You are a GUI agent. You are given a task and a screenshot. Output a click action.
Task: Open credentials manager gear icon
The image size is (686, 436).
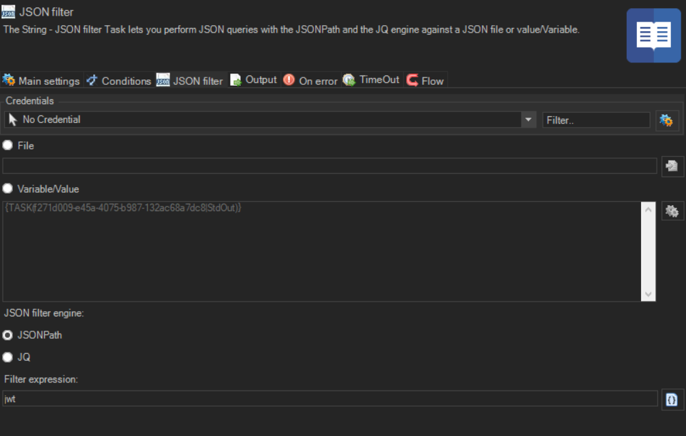point(666,120)
